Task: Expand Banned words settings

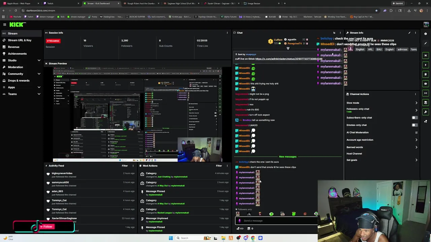Action: [x=416, y=147]
